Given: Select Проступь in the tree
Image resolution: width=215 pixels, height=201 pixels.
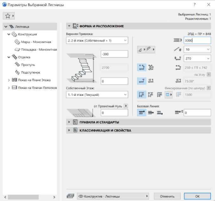Looking at the screenshot, I should [x=28, y=65].
